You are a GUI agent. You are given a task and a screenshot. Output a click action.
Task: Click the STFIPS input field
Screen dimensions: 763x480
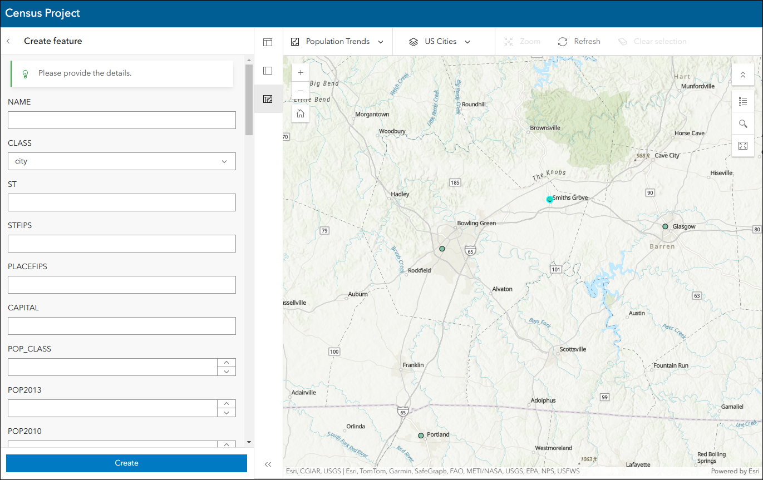(x=122, y=244)
